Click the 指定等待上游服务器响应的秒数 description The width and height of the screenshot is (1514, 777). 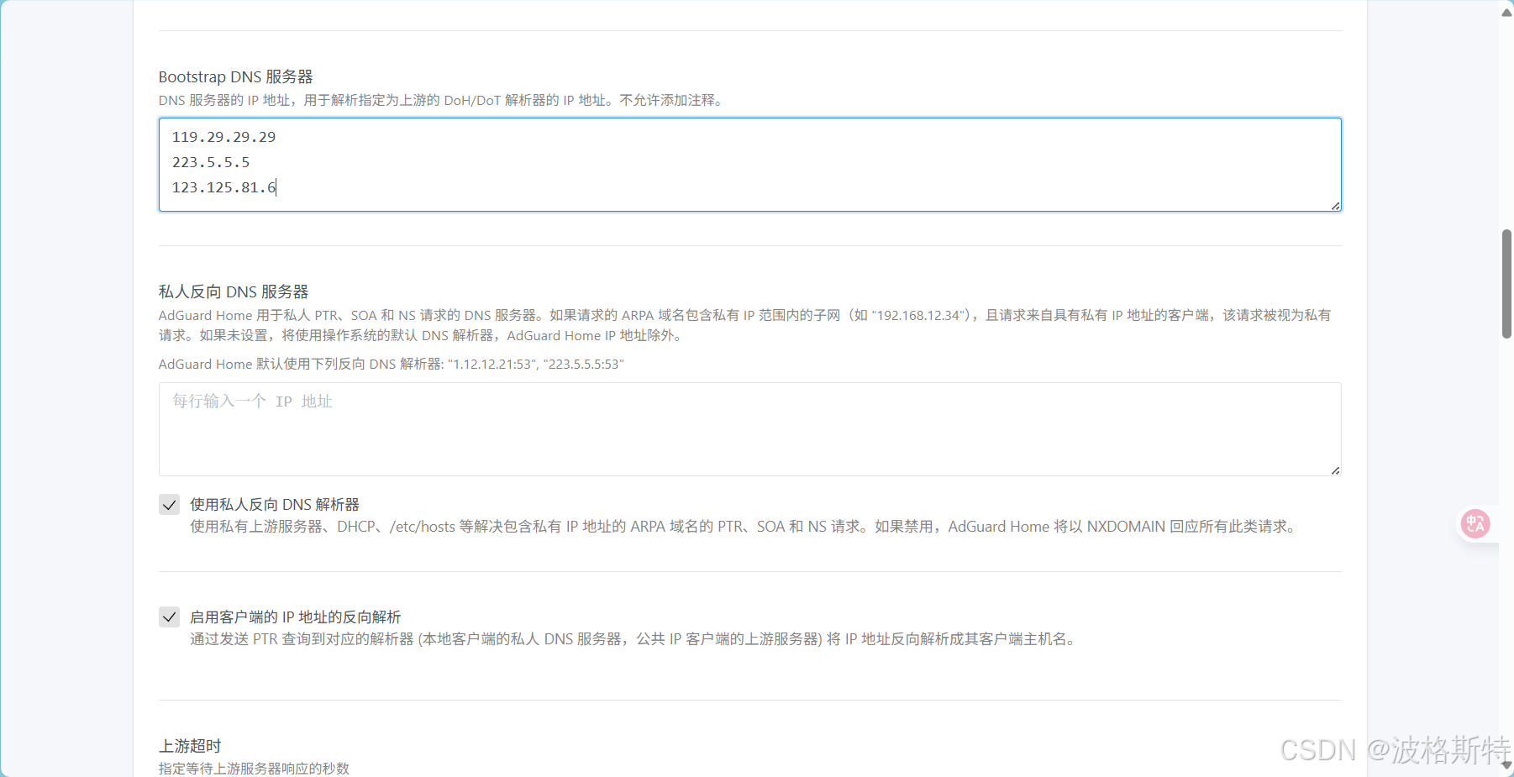coord(254,768)
